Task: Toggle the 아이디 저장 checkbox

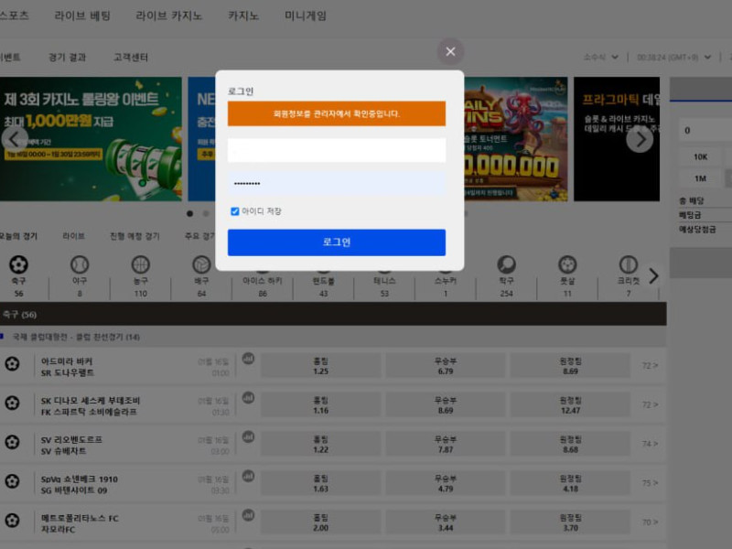Action: (x=235, y=211)
